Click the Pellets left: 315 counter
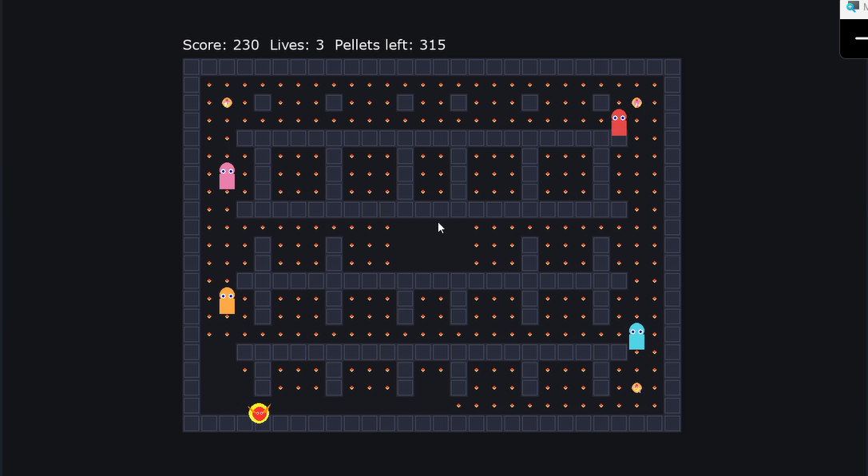Screen dimensions: 868x476 click(x=390, y=45)
